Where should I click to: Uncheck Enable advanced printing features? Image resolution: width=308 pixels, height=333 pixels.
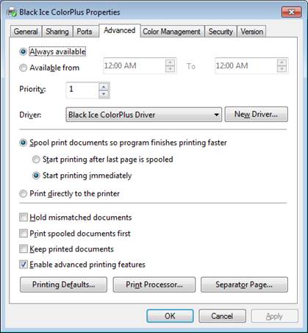(24, 265)
